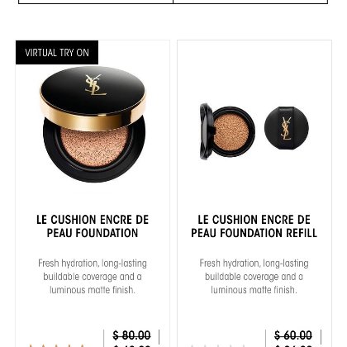Click the struck-through $60.00 price
Image resolution: width=347 pixels, height=347 pixels.
(293, 335)
